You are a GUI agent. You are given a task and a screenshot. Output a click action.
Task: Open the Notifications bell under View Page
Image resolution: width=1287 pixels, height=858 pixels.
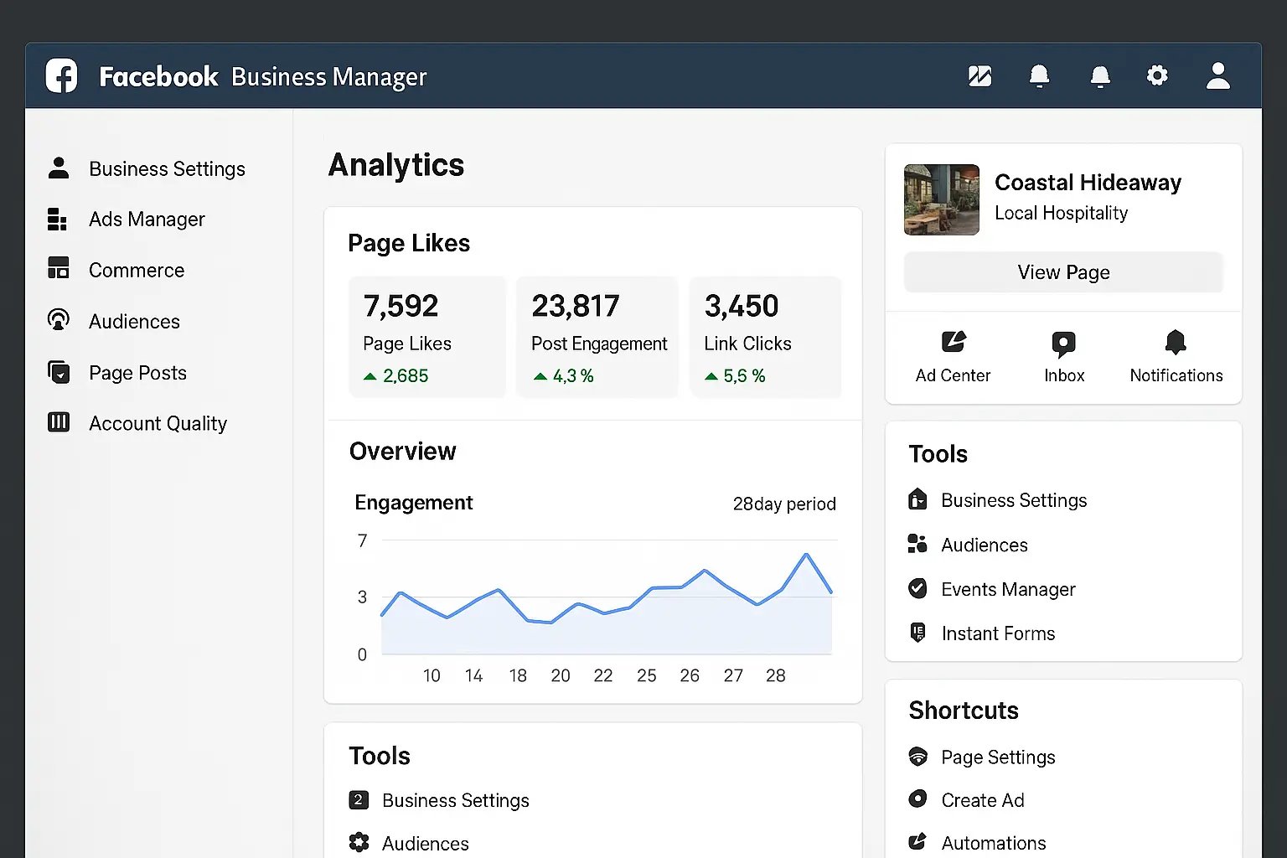[1176, 342]
